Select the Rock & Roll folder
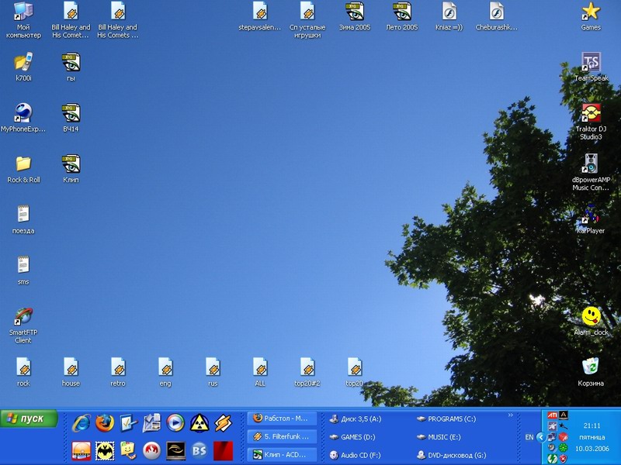This screenshot has height=465, width=621. coord(23,164)
